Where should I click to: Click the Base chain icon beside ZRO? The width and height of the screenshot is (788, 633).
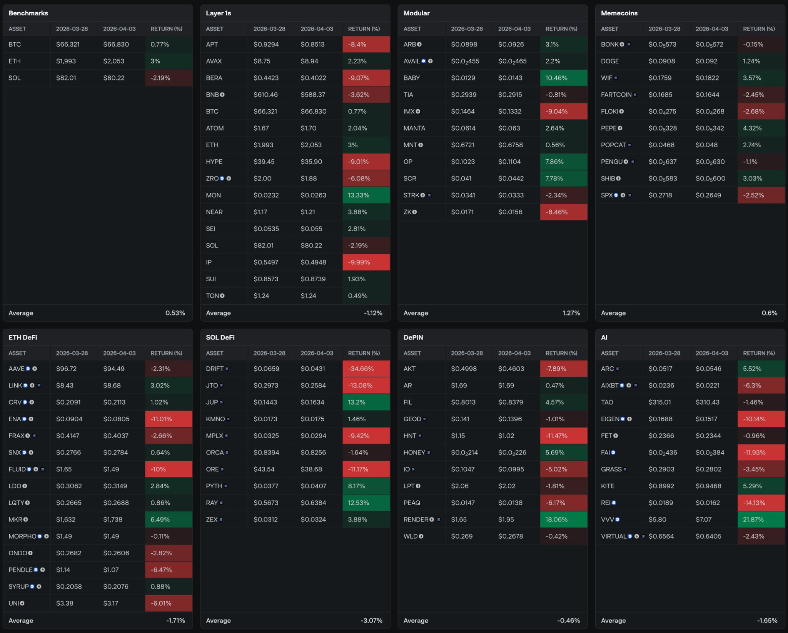(222, 179)
